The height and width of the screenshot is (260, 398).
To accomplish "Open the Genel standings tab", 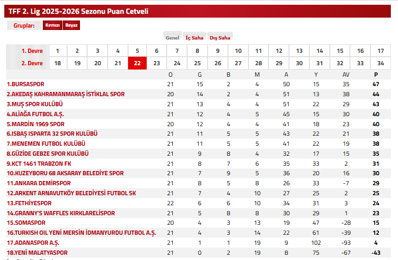I will tap(172, 38).
